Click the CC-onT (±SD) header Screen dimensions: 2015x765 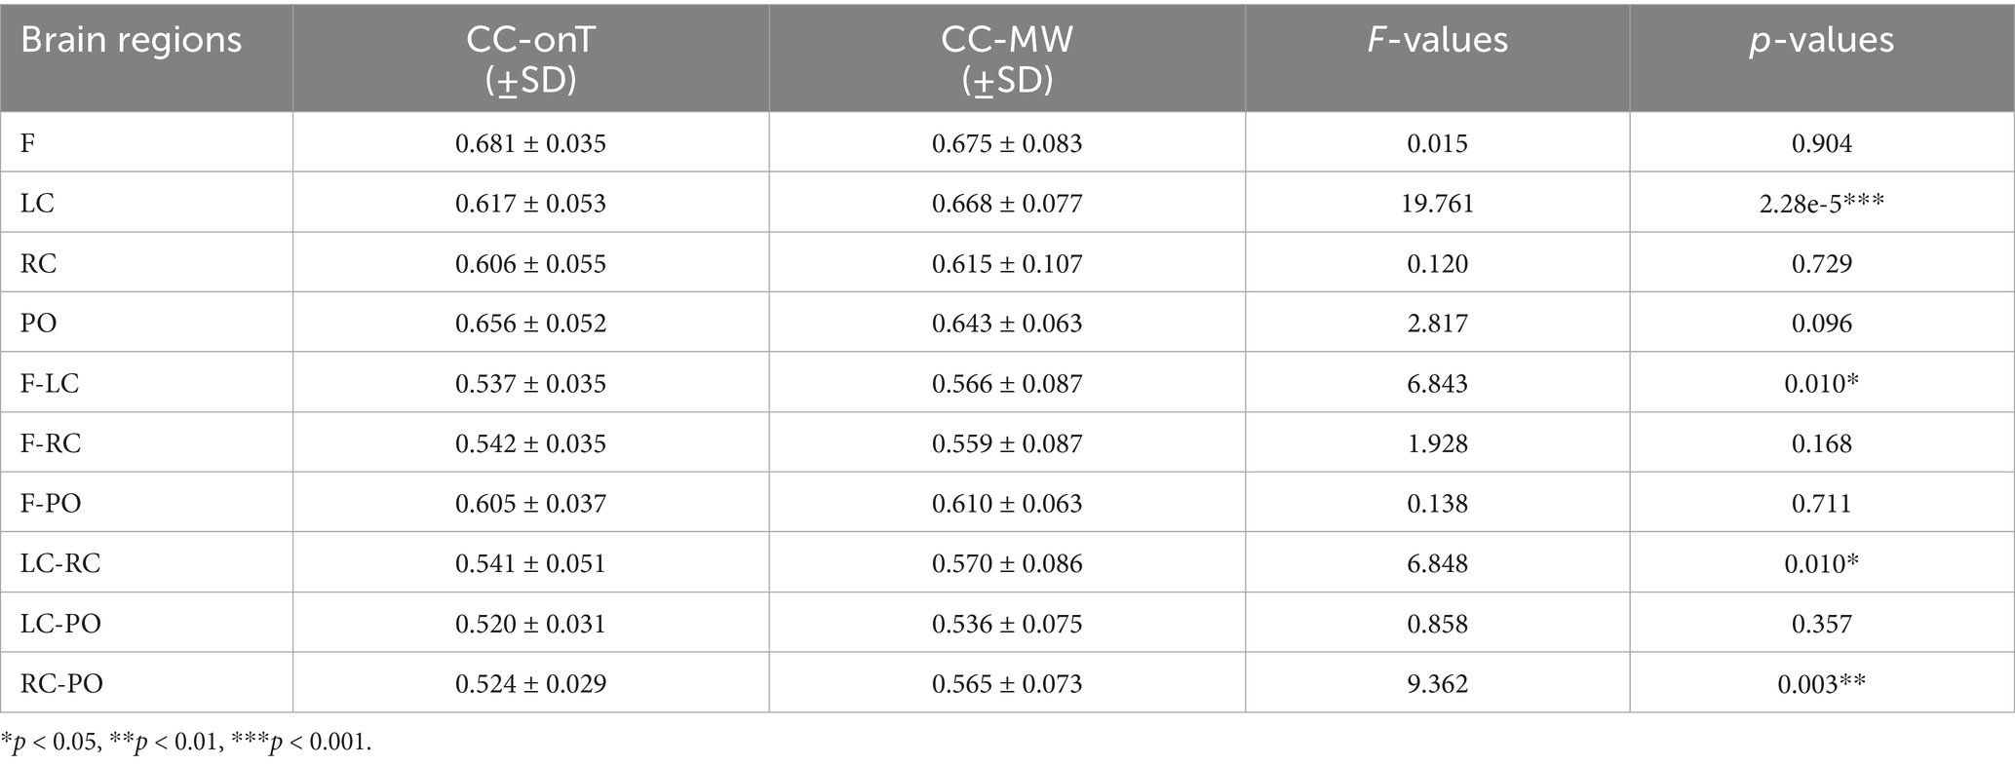coord(530,58)
